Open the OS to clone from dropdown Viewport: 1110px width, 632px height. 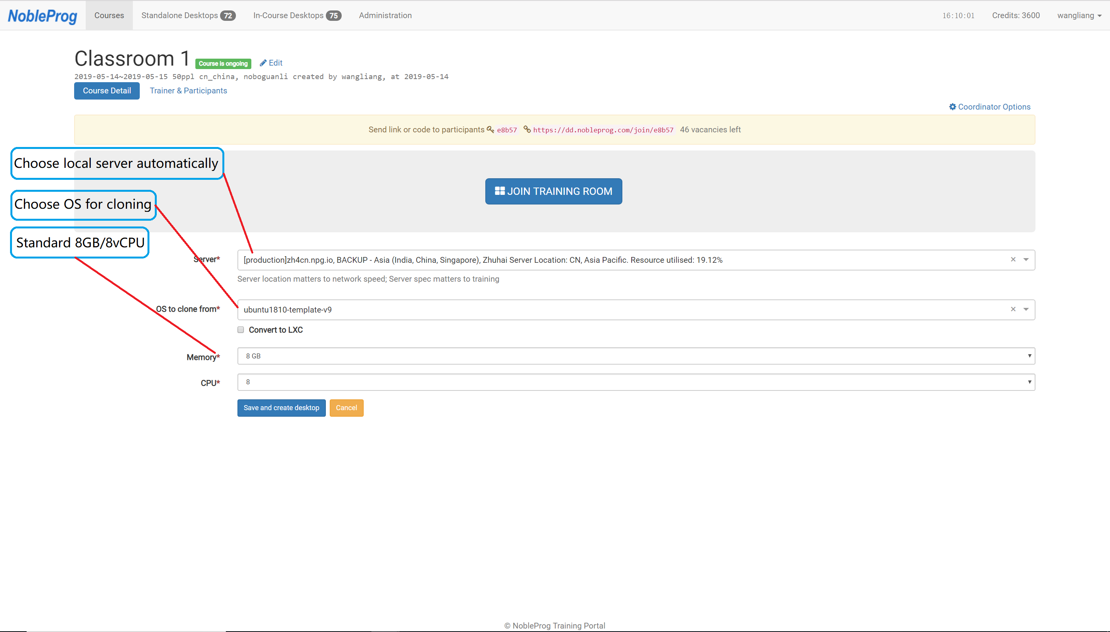(1026, 309)
